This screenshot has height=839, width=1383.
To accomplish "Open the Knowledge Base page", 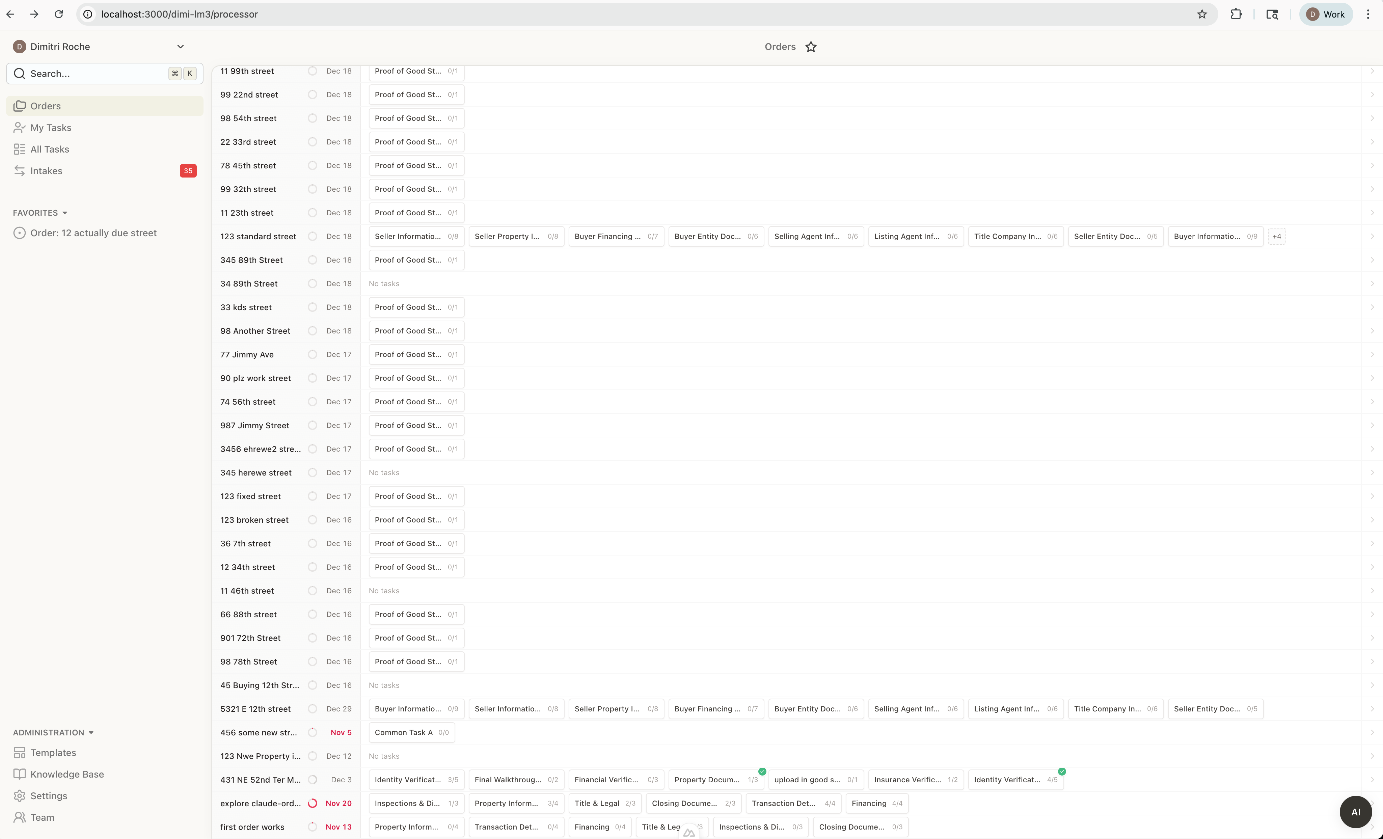I will pos(67,774).
